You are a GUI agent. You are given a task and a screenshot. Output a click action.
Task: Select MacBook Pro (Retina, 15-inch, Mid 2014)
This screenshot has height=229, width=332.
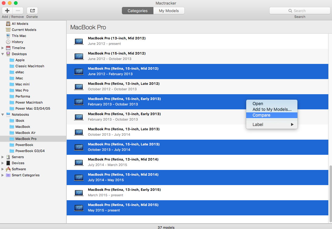[197, 178]
